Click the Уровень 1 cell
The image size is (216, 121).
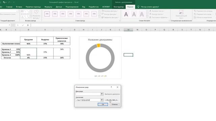pyautogui.click(x=6, y=49)
